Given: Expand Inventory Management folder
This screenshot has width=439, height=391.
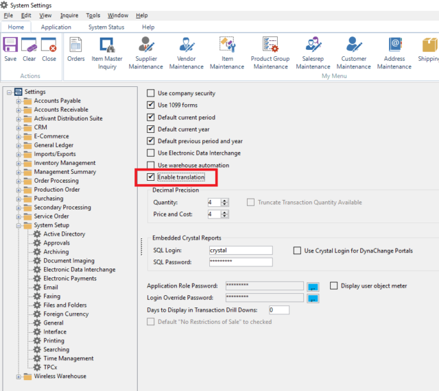Looking at the screenshot, I should (19, 164).
